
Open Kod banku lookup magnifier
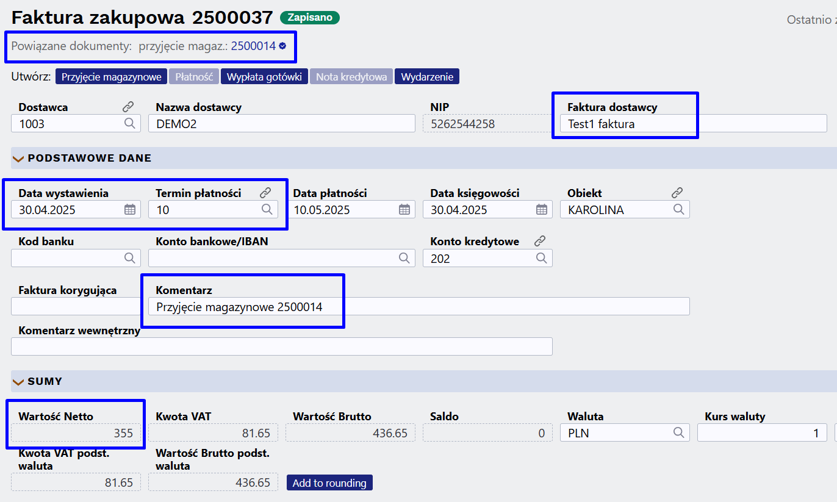point(130,258)
